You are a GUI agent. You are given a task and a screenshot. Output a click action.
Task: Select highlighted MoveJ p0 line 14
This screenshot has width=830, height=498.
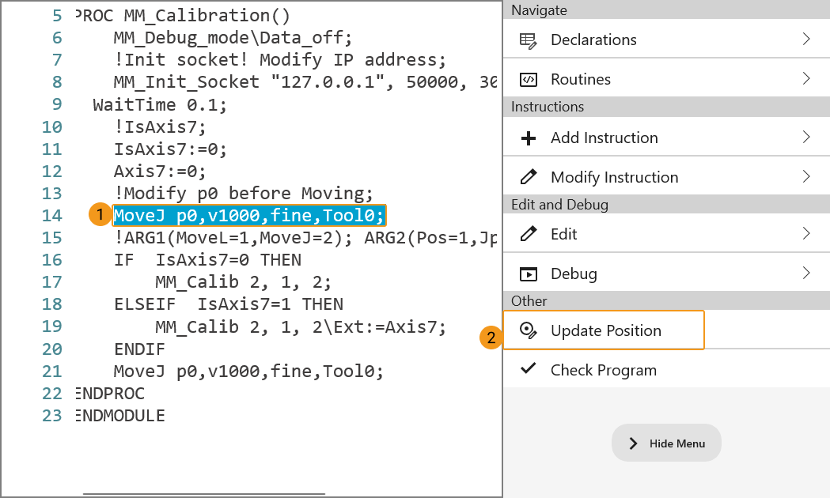coord(248,215)
